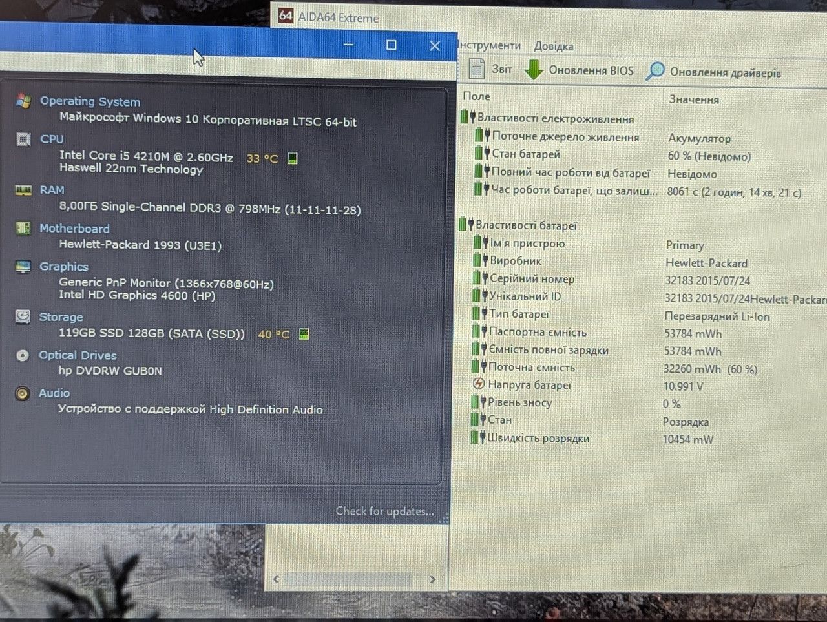Click the Audio speaker icon in Speccy

click(x=23, y=393)
